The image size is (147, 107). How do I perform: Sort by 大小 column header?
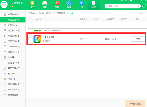coord(96,19)
